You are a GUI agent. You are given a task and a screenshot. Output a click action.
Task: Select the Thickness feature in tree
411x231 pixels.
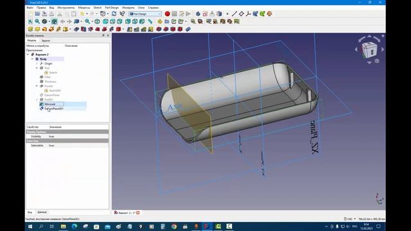(50, 81)
